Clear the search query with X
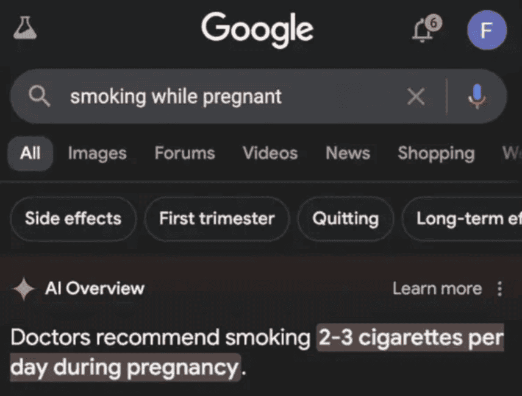 416,97
